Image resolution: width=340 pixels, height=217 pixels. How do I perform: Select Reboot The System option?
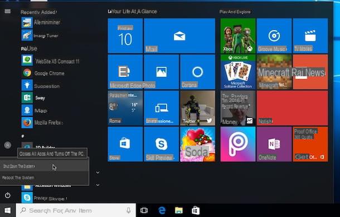(x=44, y=177)
